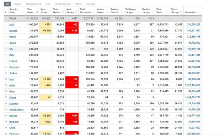Sort by Active Cases column arrow
The height and width of the screenshot is (135, 223).
(107, 13)
